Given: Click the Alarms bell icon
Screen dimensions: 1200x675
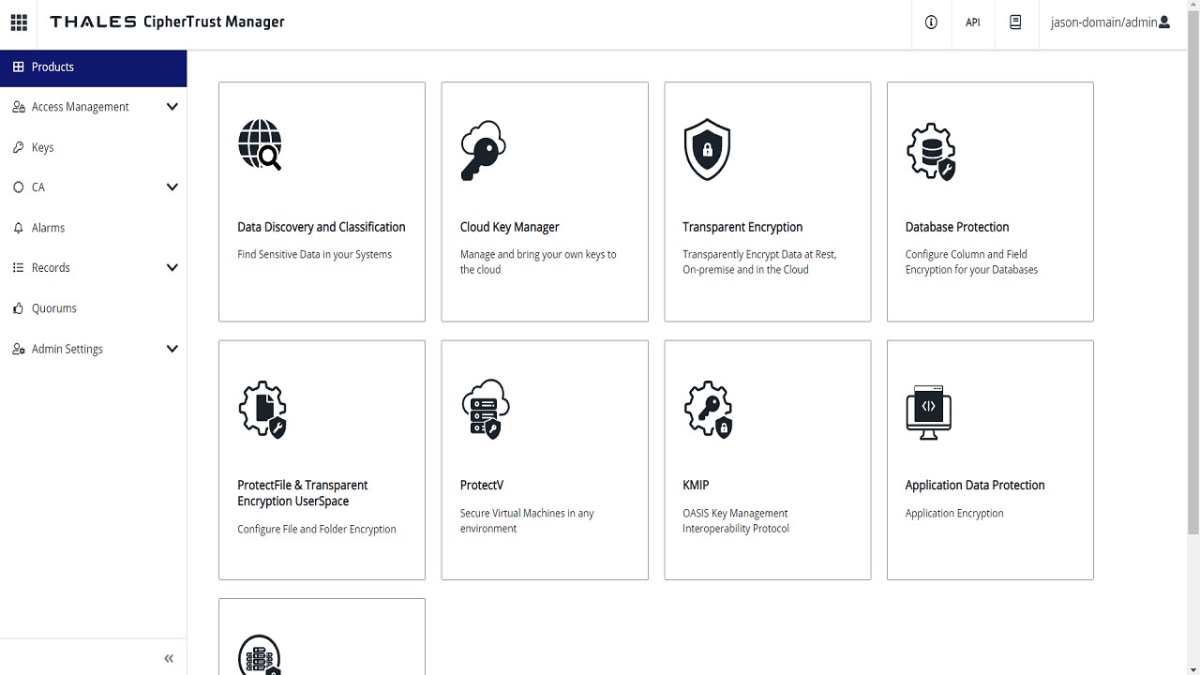Looking at the screenshot, I should tap(19, 228).
